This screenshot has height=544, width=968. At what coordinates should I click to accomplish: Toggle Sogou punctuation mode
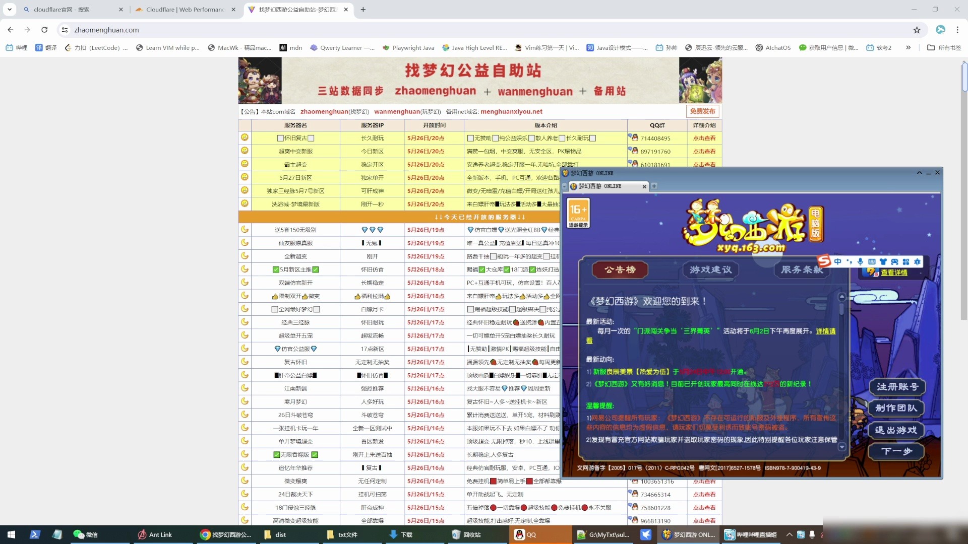click(850, 261)
